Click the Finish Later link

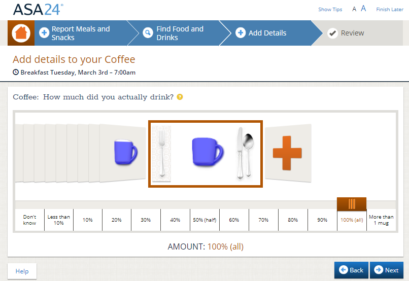[x=389, y=9]
